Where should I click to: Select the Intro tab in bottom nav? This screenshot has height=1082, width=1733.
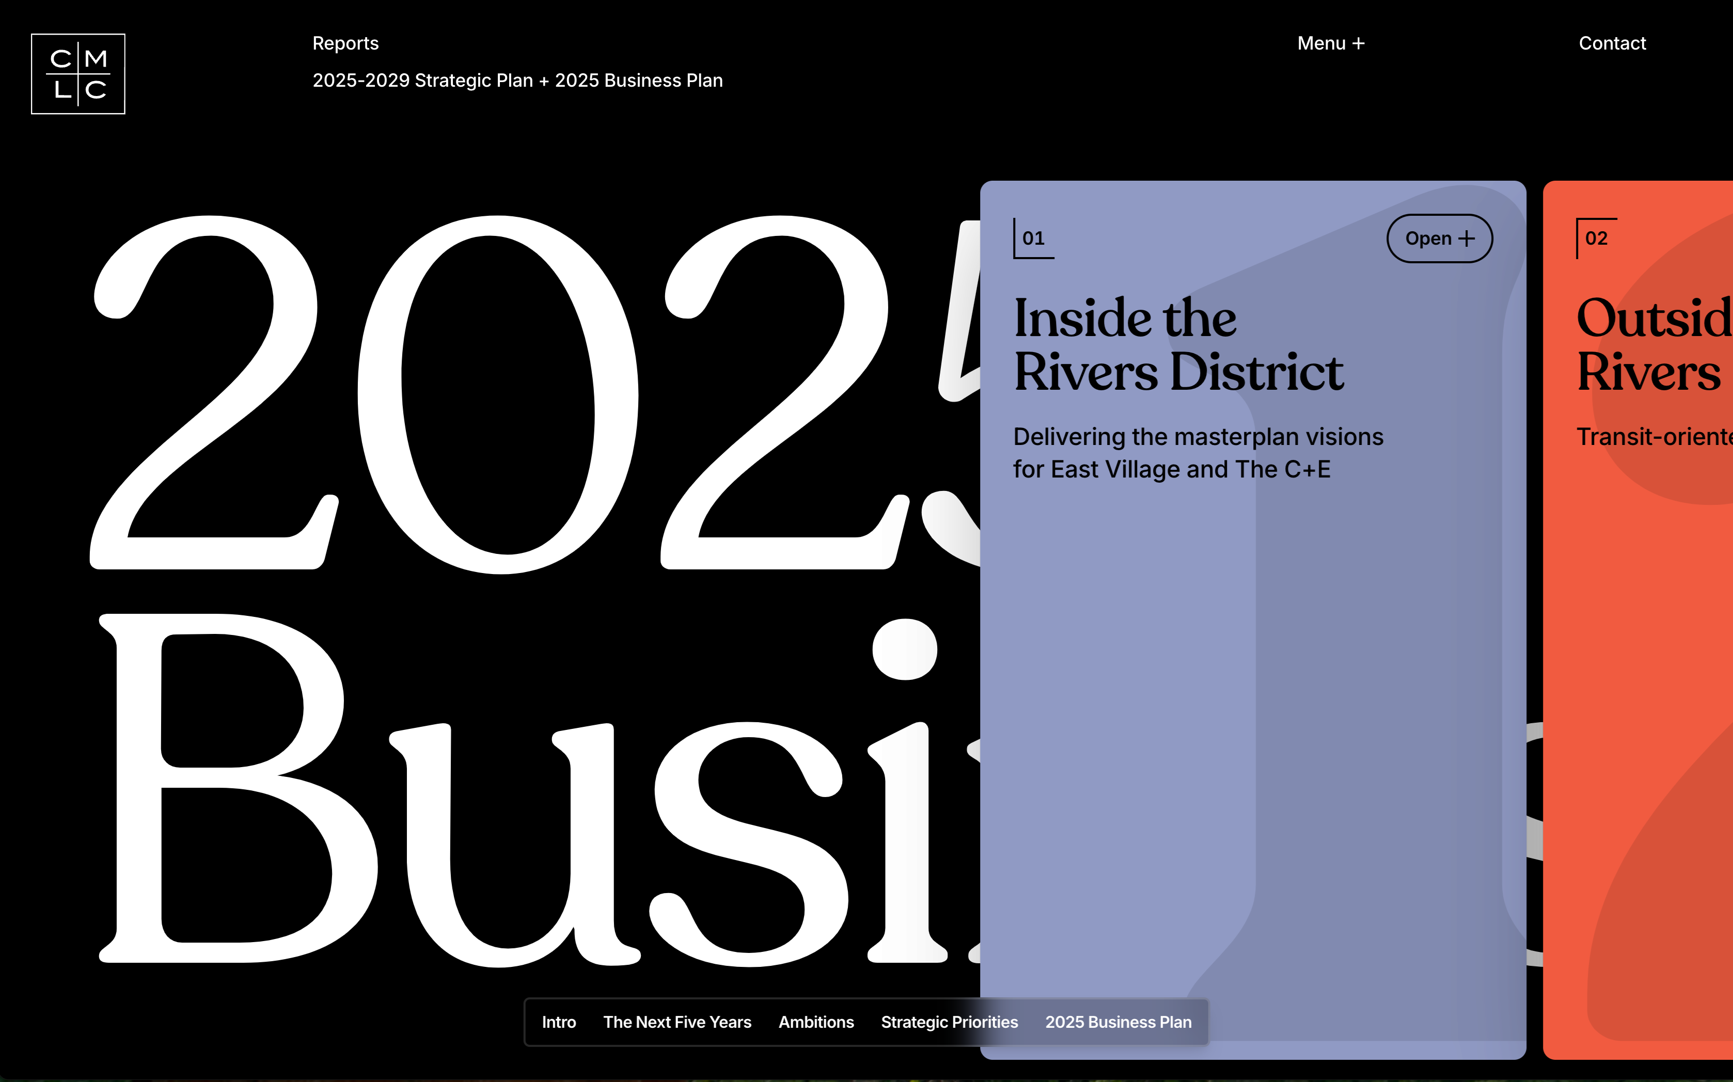point(558,1022)
